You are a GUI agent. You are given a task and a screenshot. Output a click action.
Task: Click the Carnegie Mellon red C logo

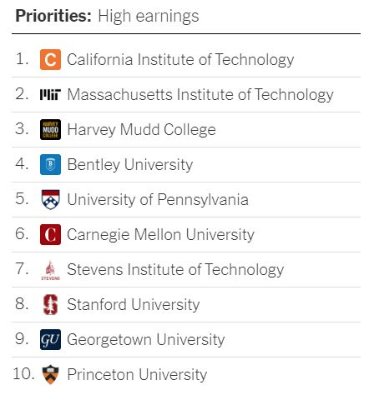(50, 234)
